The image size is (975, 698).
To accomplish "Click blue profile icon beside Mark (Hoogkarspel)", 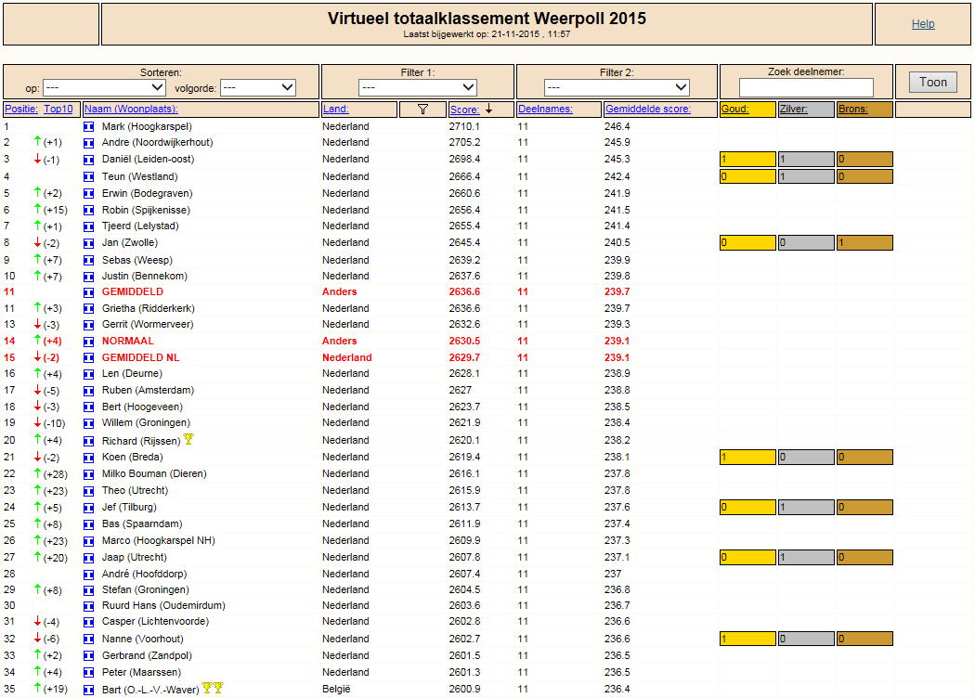I will pyautogui.click(x=89, y=127).
